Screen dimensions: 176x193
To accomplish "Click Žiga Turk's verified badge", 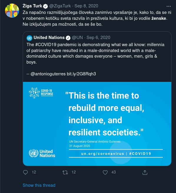I will [x=45, y=6].
